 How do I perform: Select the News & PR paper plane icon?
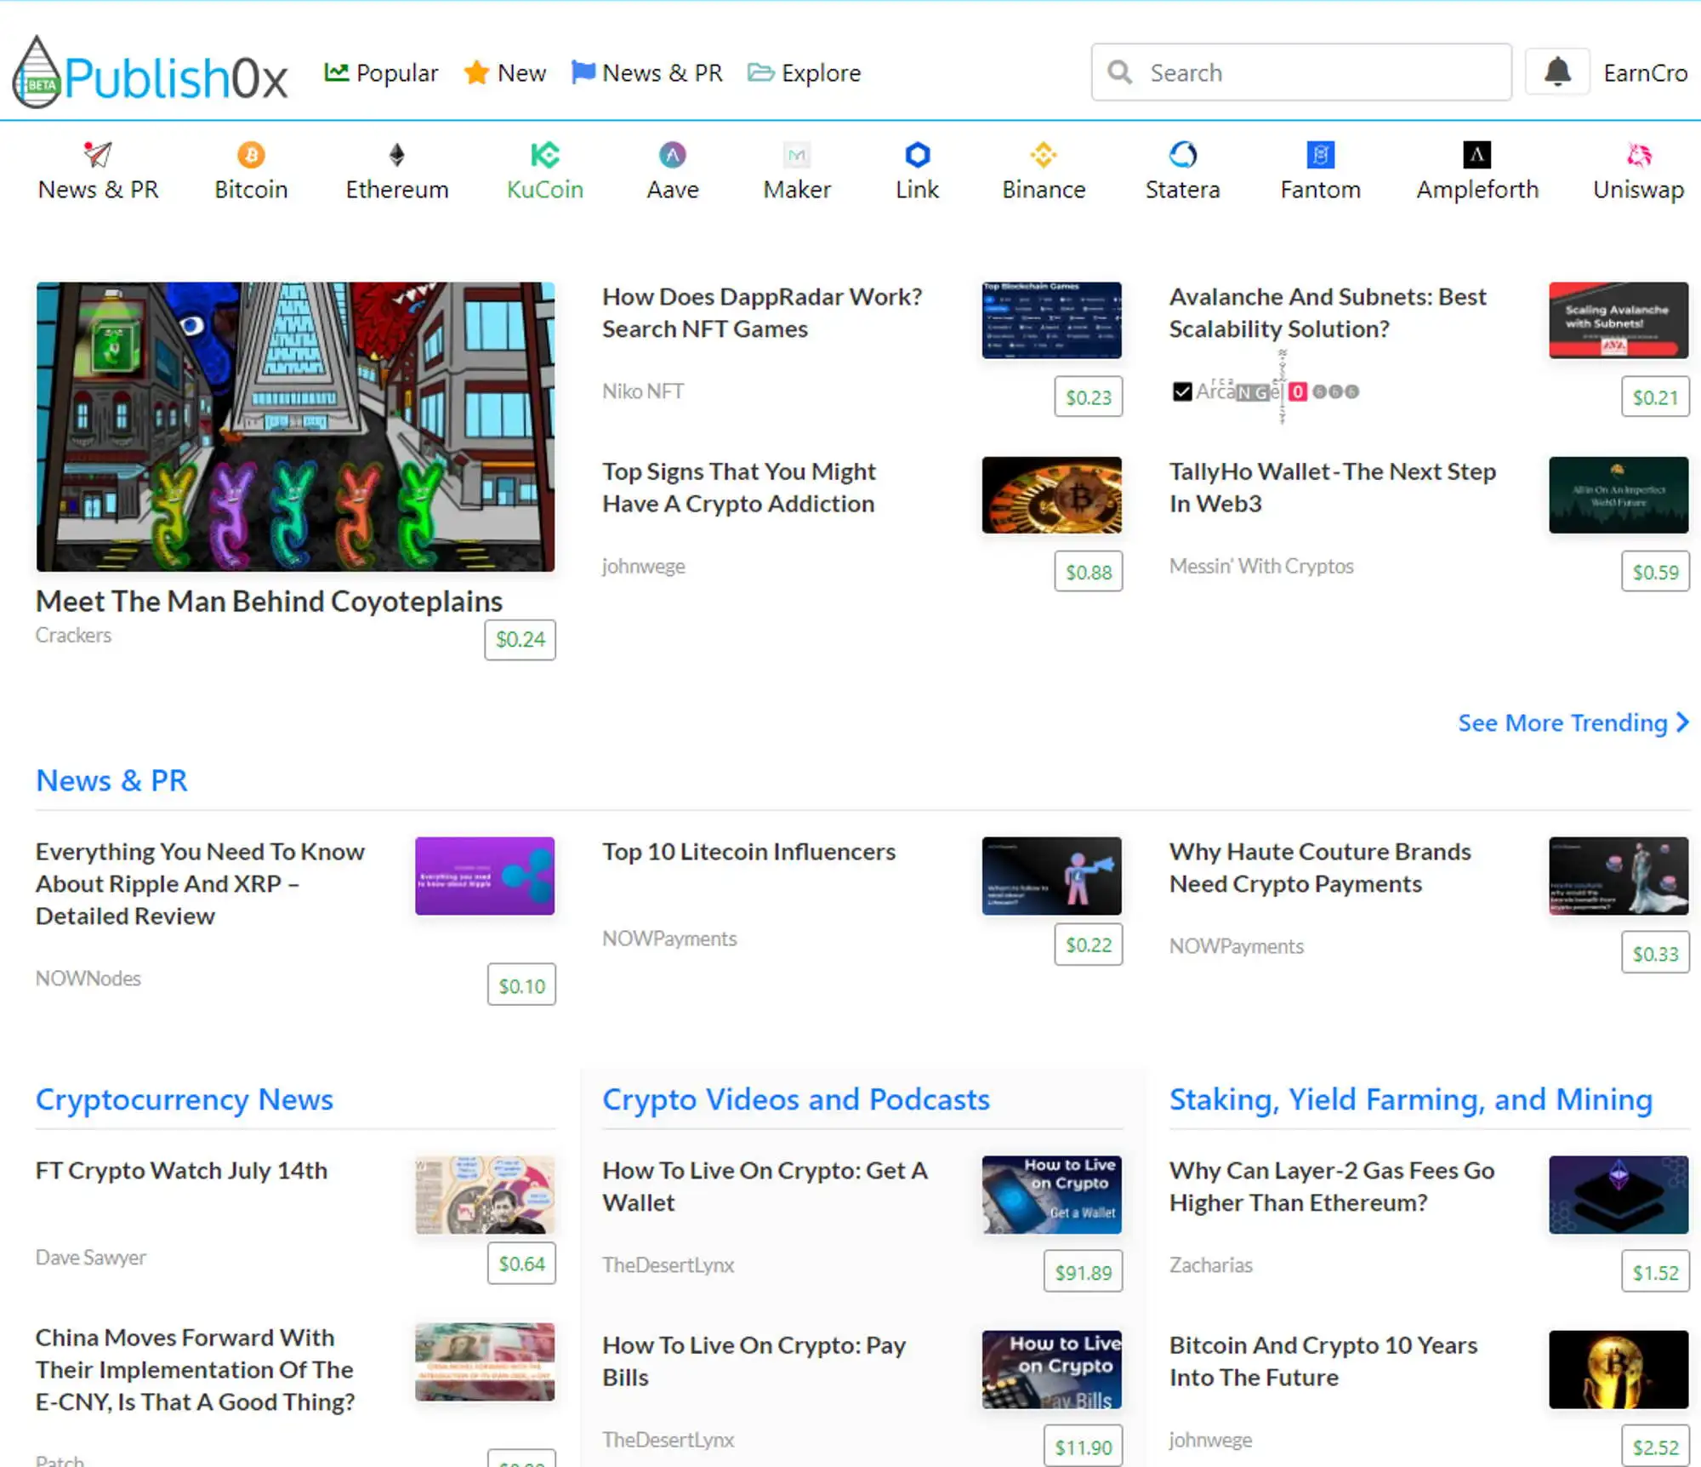[98, 154]
